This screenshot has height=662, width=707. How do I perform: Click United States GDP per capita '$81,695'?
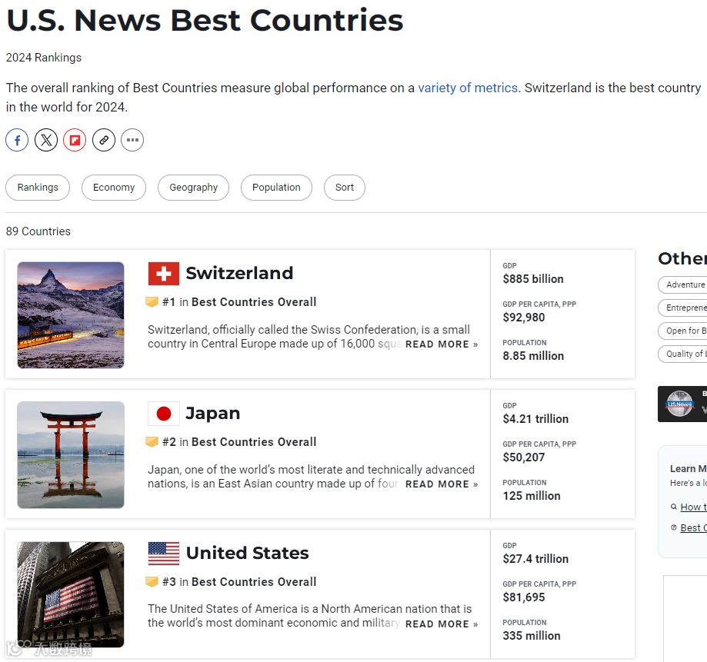[x=523, y=597]
